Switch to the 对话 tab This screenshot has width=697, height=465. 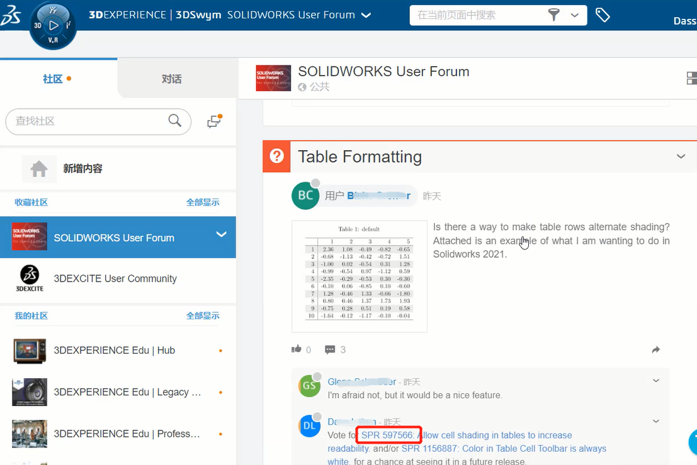tap(171, 79)
